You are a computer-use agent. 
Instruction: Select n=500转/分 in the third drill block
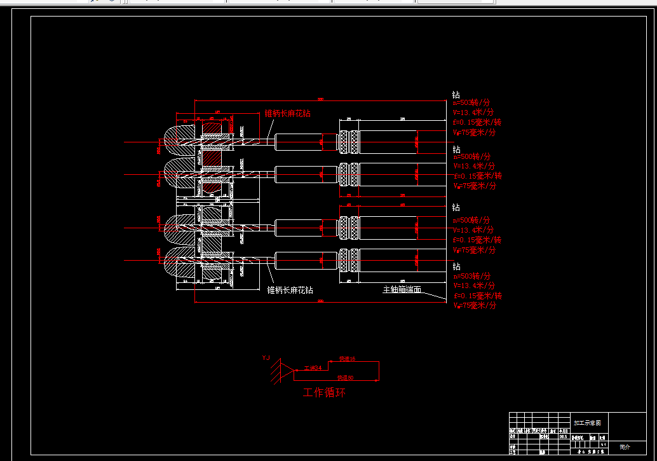[471, 220]
